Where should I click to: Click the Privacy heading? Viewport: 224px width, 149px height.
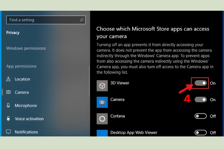point(13,33)
